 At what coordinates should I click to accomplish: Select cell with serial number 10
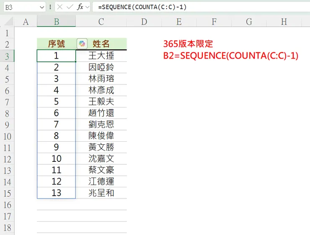tap(57, 159)
